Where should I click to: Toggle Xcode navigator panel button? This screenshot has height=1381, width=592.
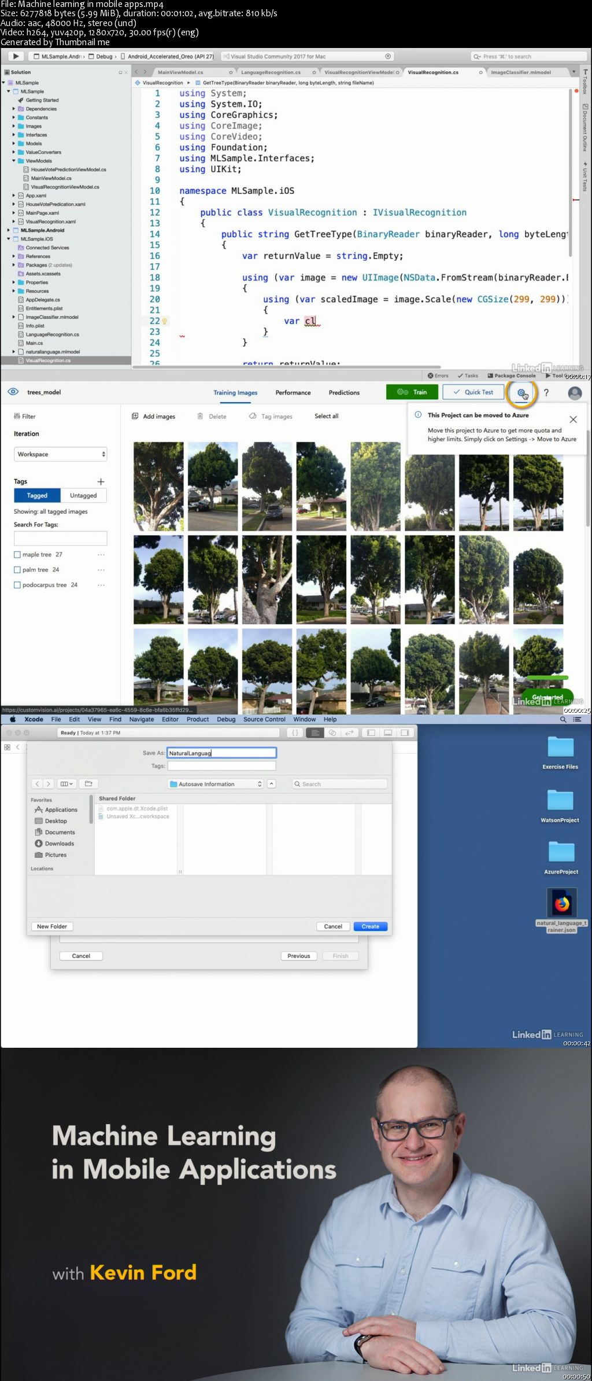(371, 732)
